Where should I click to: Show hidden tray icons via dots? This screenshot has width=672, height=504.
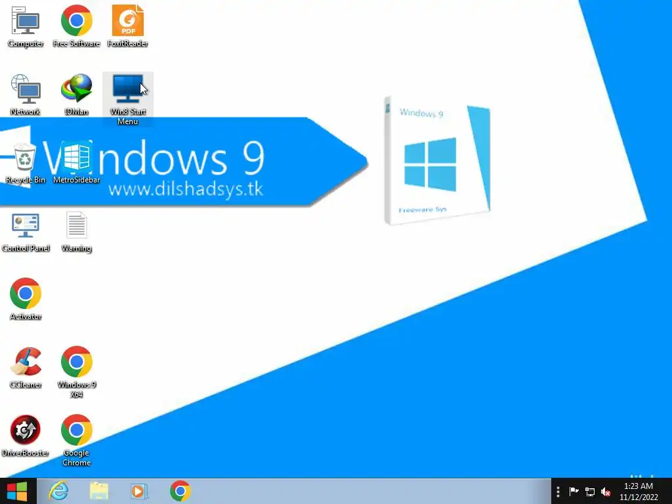(x=558, y=492)
